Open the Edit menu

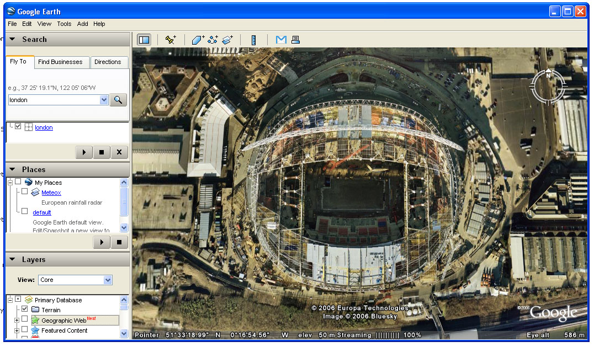tap(27, 24)
